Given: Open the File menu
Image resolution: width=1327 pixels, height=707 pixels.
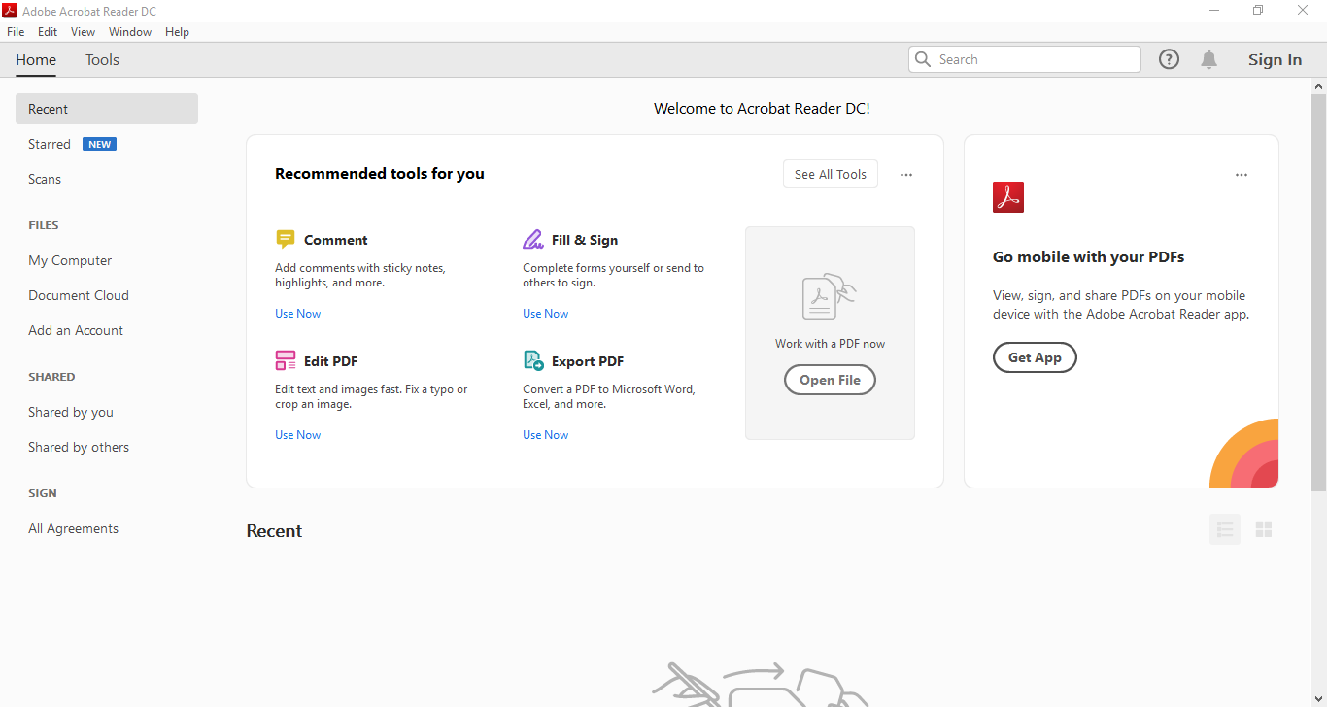Looking at the screenshot, I should tap(16, 32).
